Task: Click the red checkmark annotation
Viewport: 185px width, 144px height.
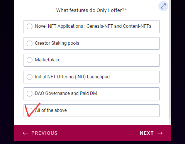Action: coord(32,110)
